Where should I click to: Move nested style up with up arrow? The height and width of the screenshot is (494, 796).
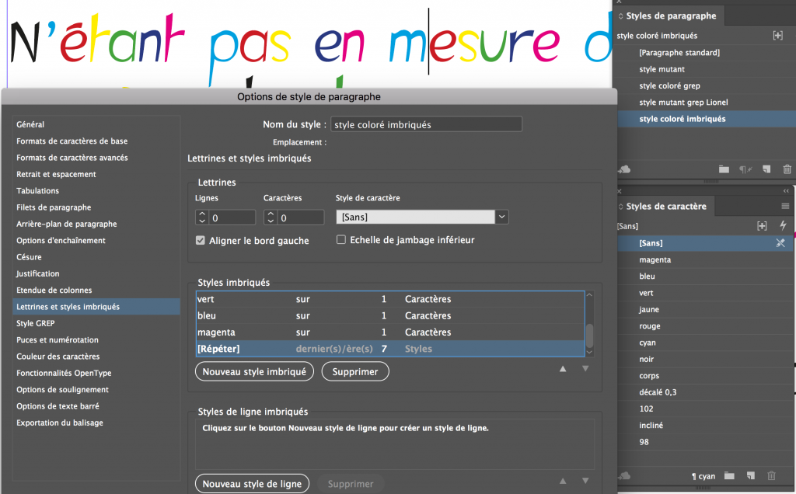pos(563,368)
